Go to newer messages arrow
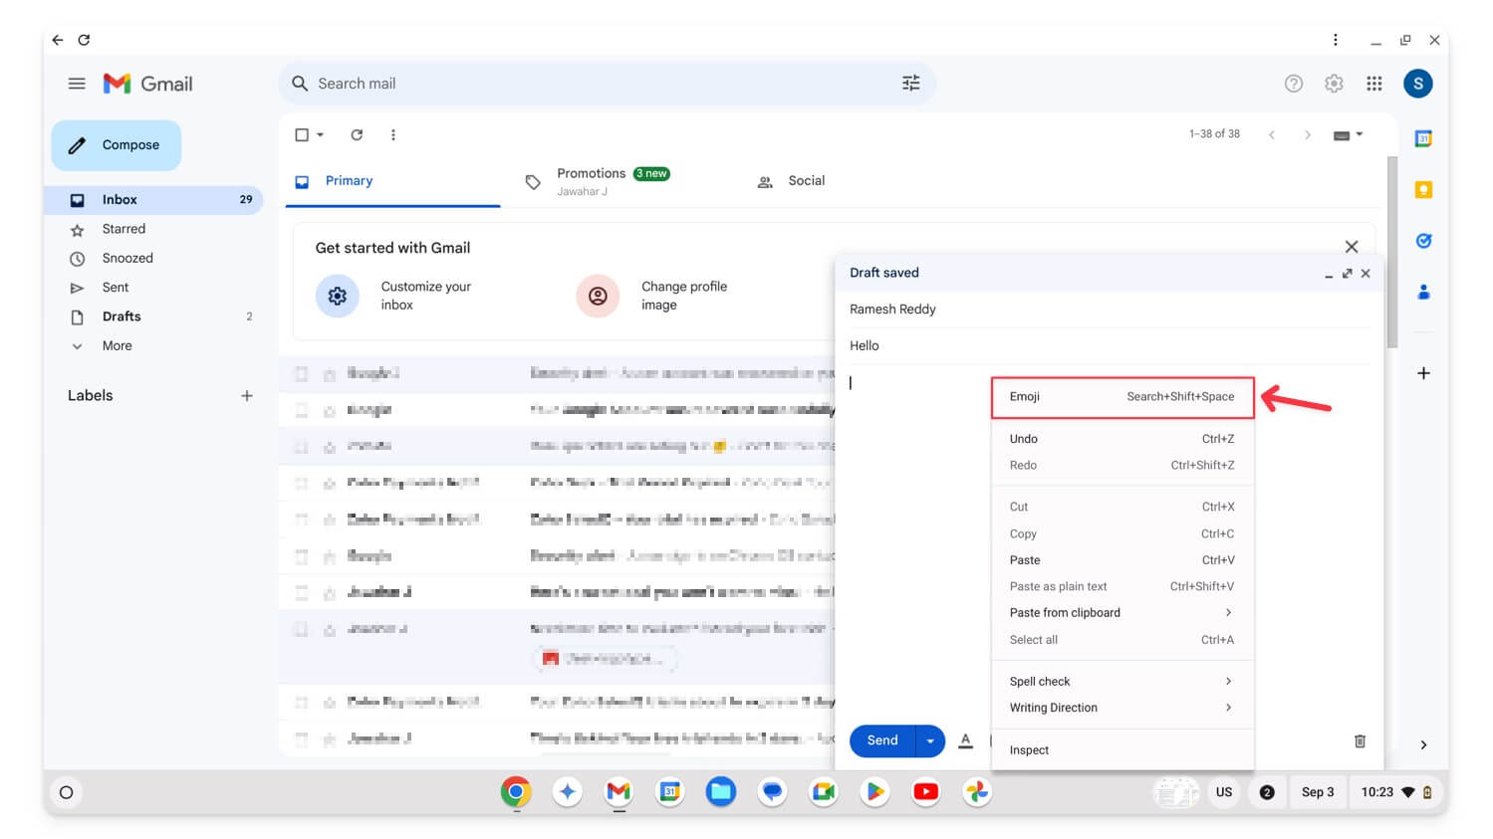The image size is (1493, 839). coord(1271,135)
